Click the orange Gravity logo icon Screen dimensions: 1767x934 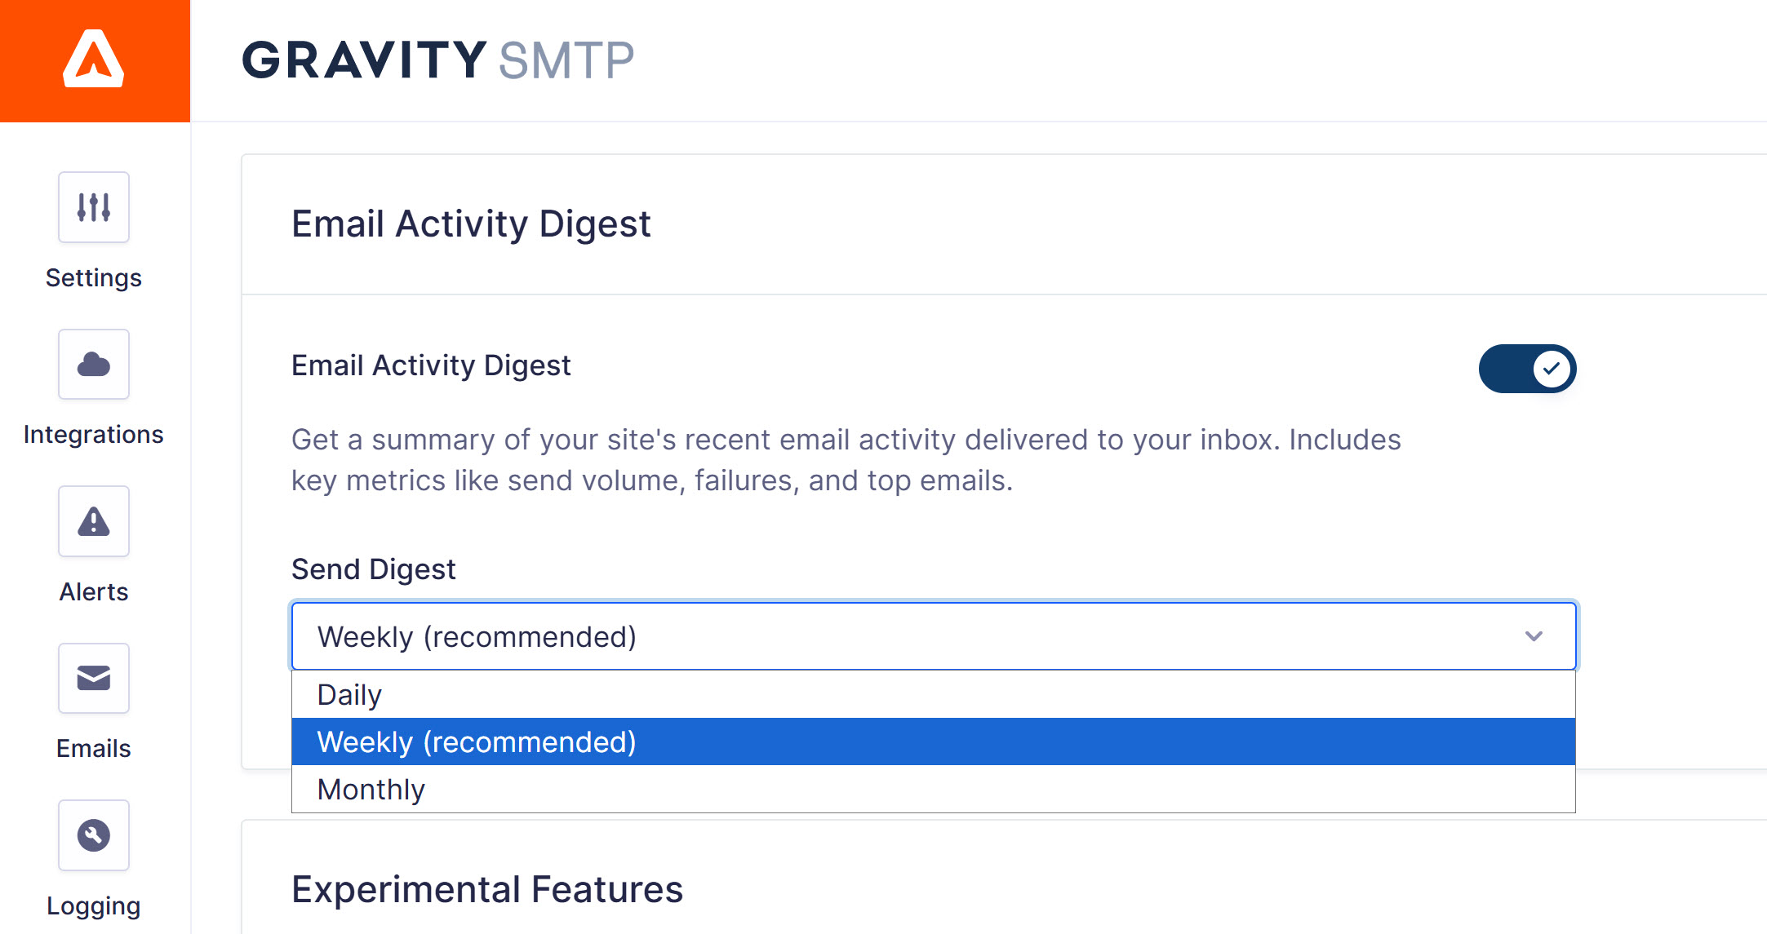(94, 60)
